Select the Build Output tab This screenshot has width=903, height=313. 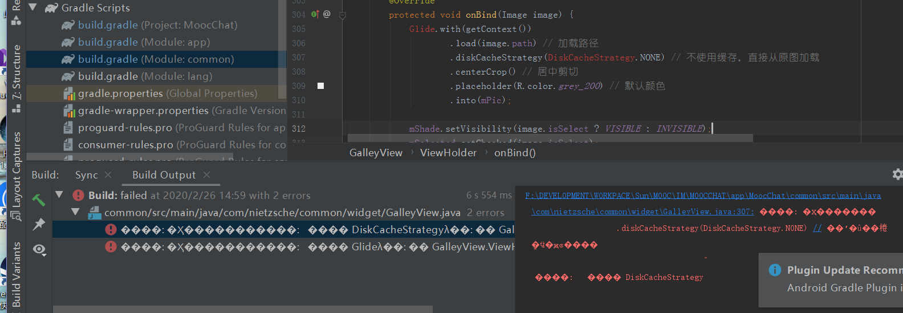click(x=164, y=175)
